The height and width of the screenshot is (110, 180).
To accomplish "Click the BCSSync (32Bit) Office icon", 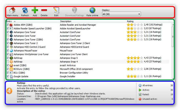I will click(11, 69).
